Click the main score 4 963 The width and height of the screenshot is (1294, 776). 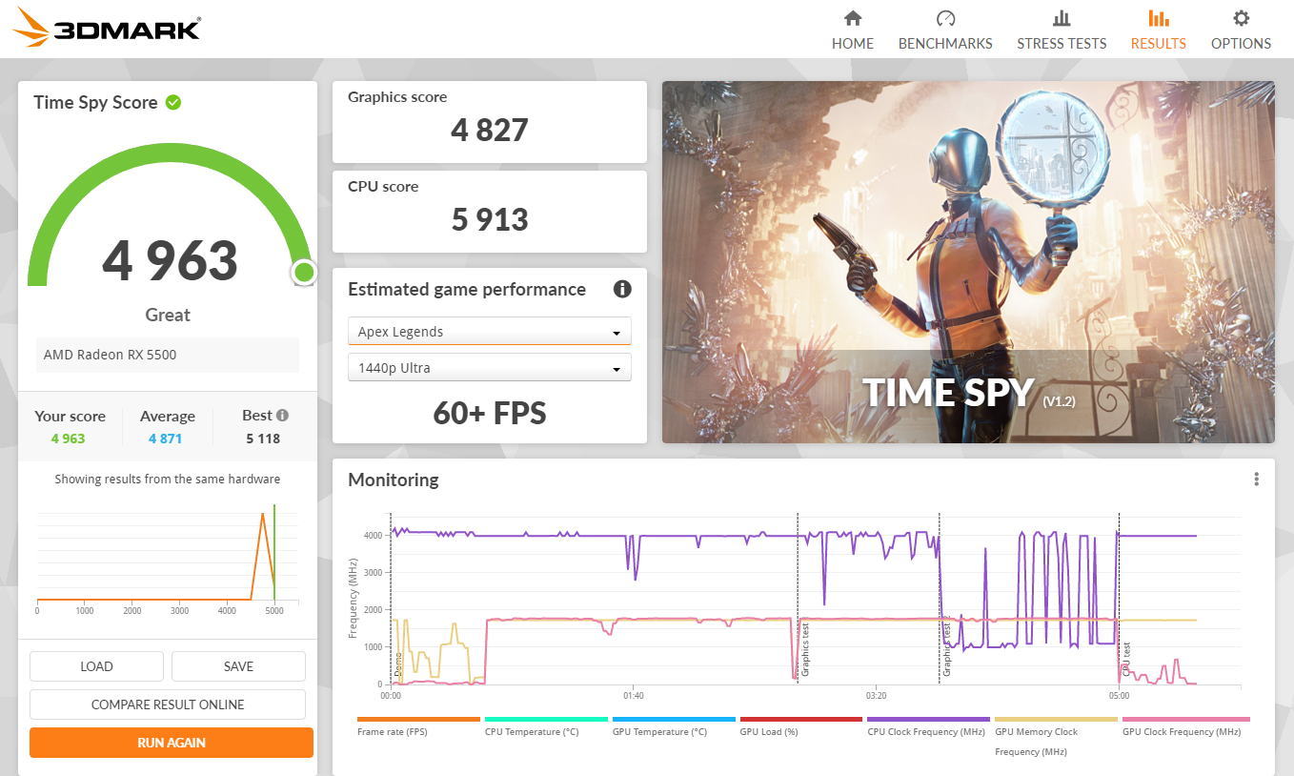(x=170, y=260)
